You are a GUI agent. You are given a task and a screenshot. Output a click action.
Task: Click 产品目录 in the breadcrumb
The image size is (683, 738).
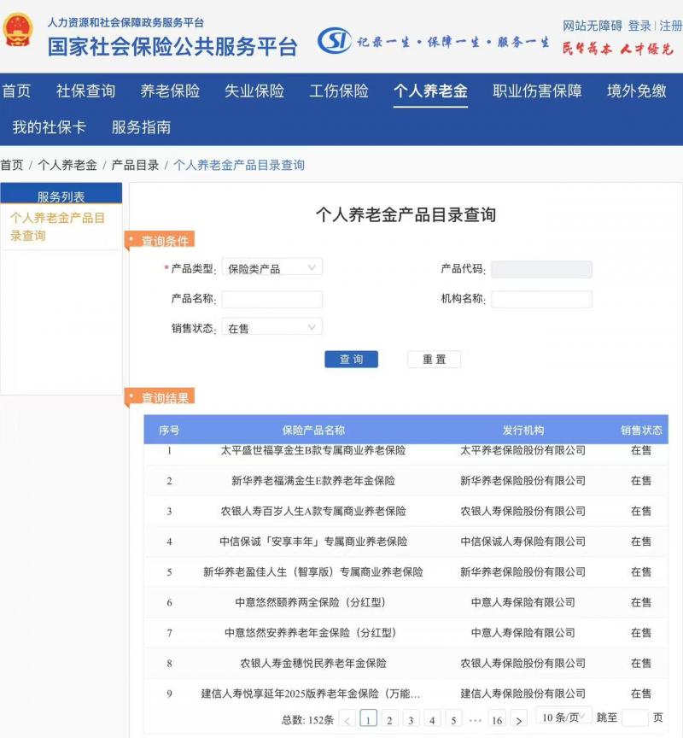pos(135,165)
